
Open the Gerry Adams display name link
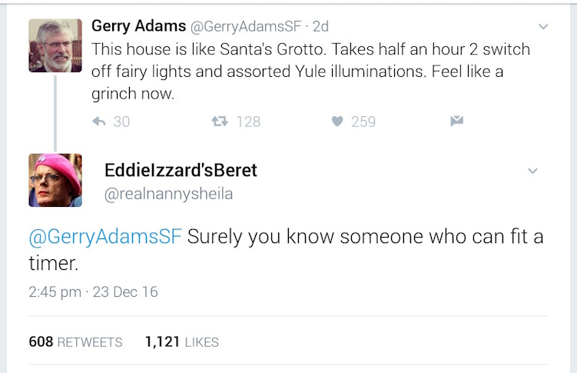point(138,26)
